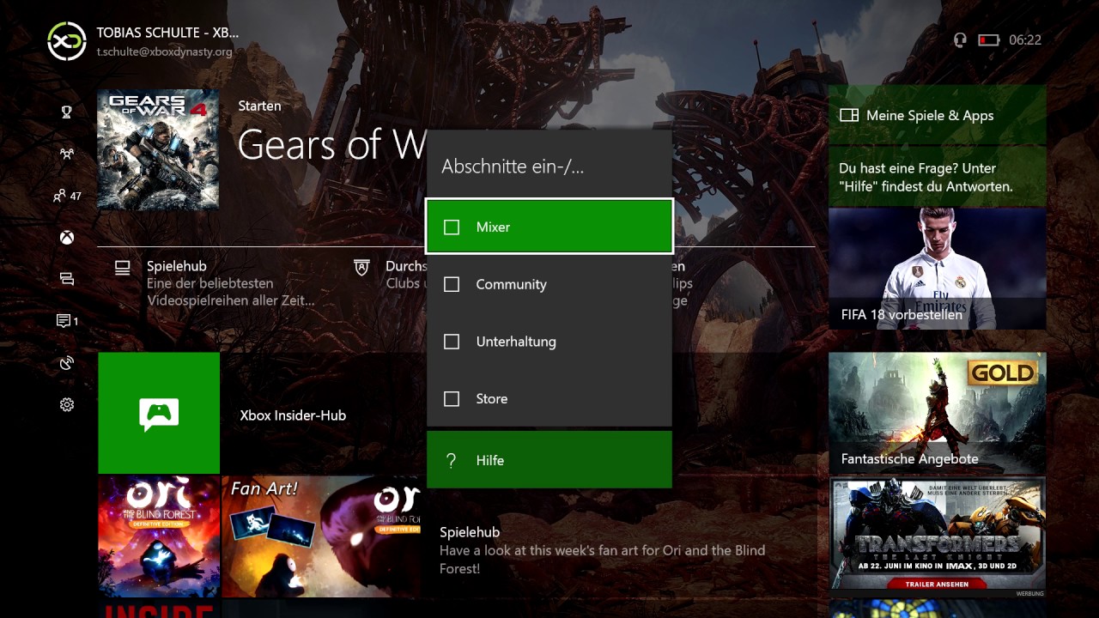Open the messages icon with 1 notification
Viewport: 1099px width, 618px height.
click(x=67, y=321)
